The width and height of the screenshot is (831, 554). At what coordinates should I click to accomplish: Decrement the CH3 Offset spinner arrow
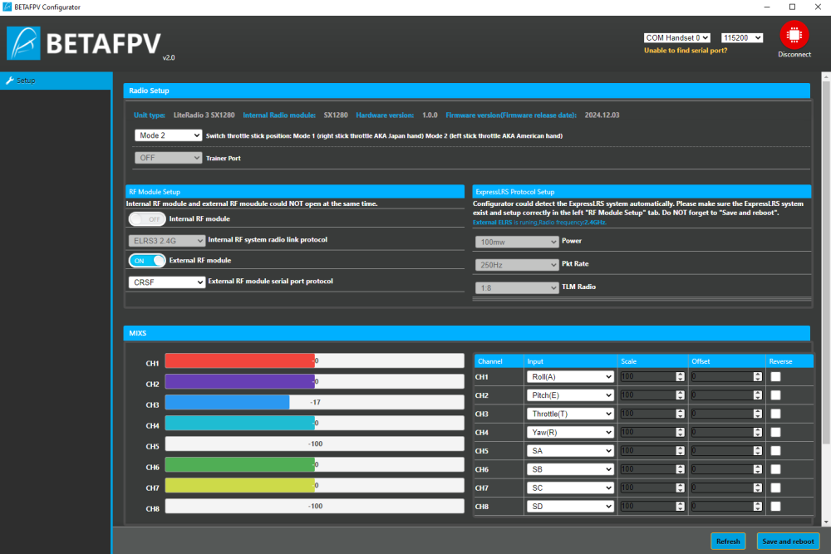[x=757, y=416]
